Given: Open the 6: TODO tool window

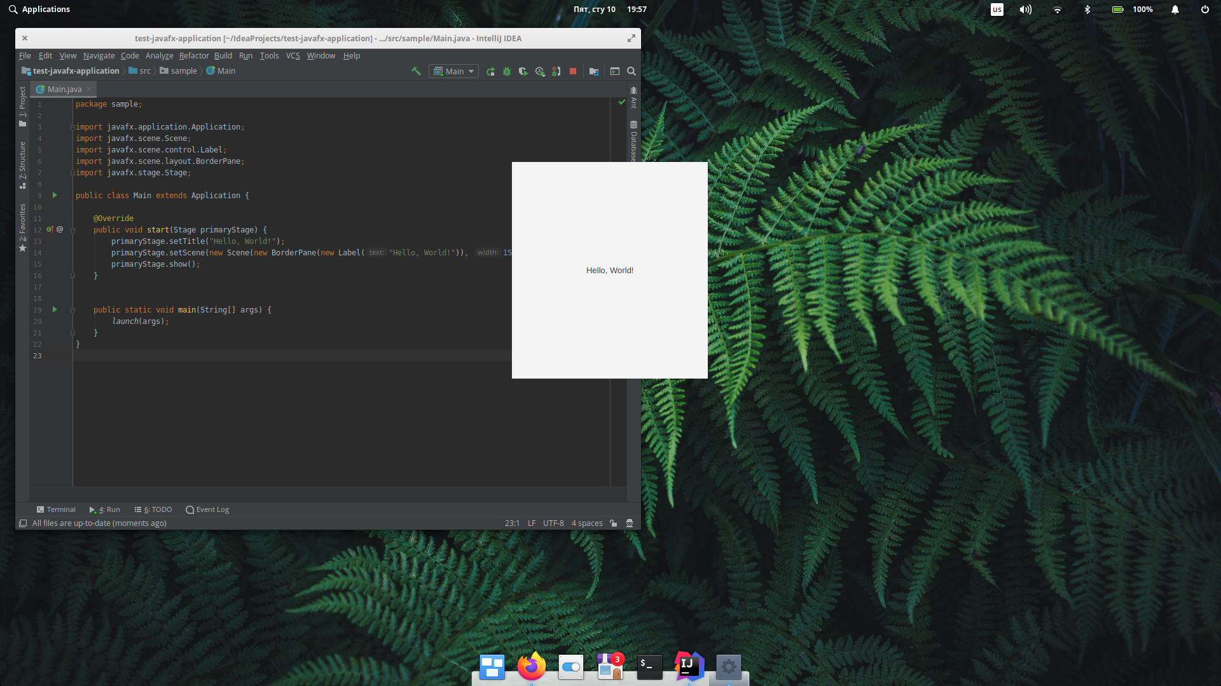Looking at the screenshot, I should (153, 509).
